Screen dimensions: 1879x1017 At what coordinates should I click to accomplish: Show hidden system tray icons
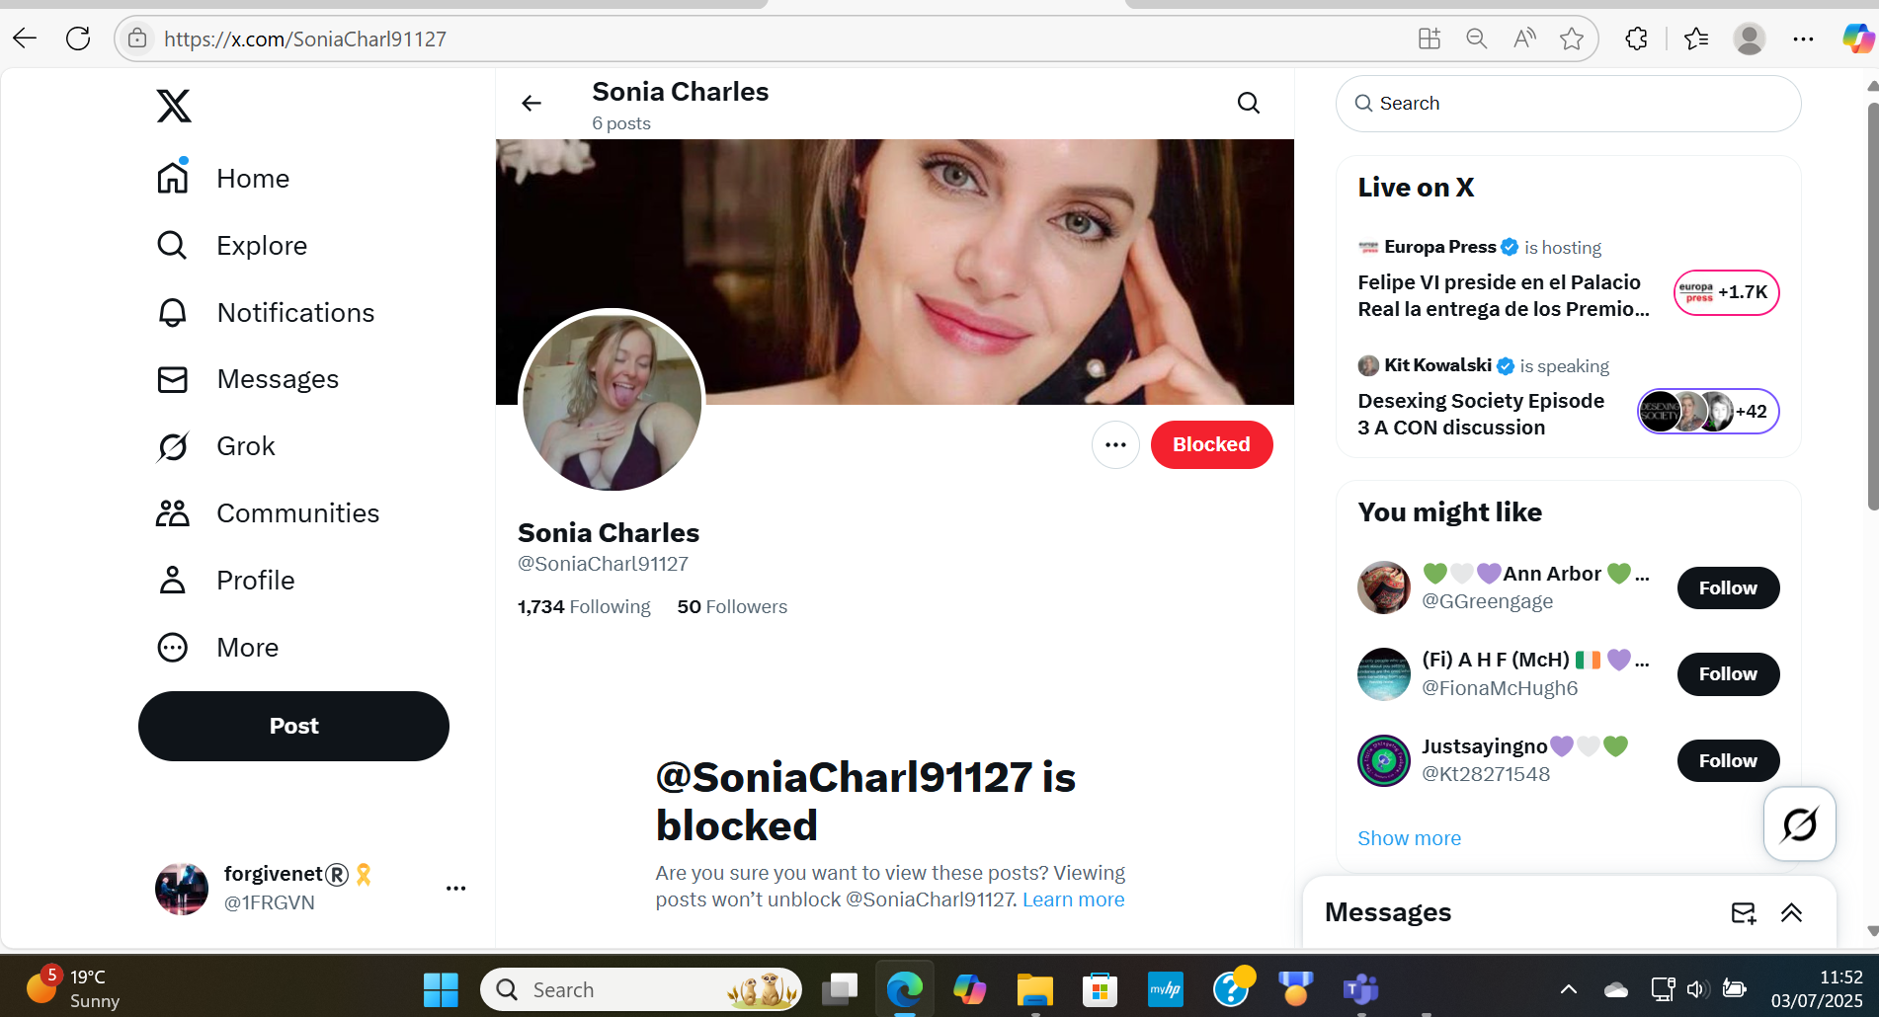(1568, 989)
